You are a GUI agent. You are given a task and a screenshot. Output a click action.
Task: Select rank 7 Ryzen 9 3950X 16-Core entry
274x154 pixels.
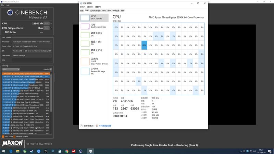26,91
